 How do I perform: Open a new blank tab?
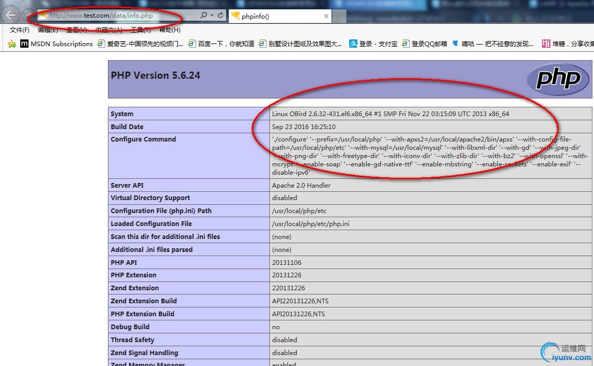[x=339, y=16]
